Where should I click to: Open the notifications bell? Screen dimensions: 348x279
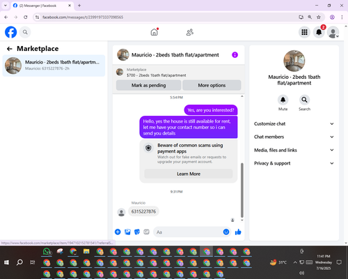[x=319, y=32]
